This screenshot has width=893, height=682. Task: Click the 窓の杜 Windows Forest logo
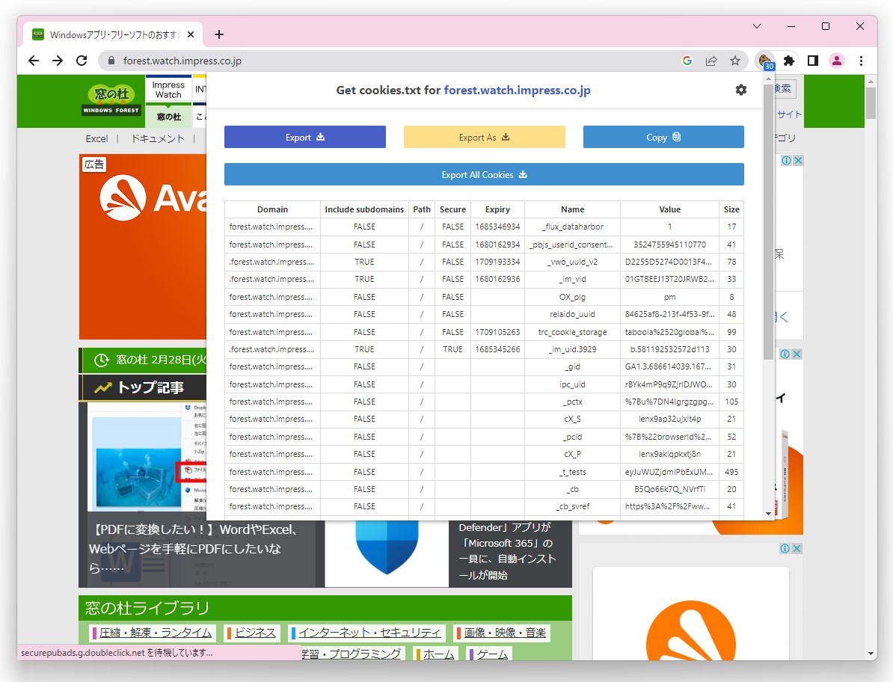click(111, 100)
